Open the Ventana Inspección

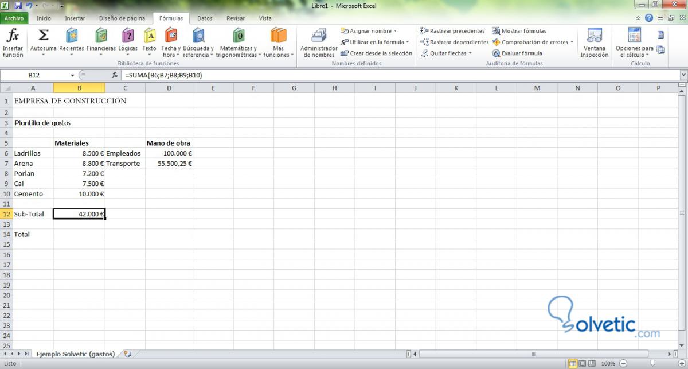point(594,42)
